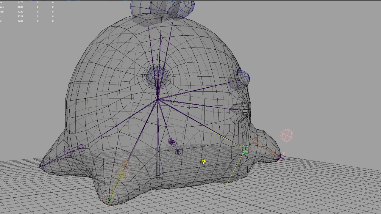Click the edge count value 2381

(x=20, y=7)
